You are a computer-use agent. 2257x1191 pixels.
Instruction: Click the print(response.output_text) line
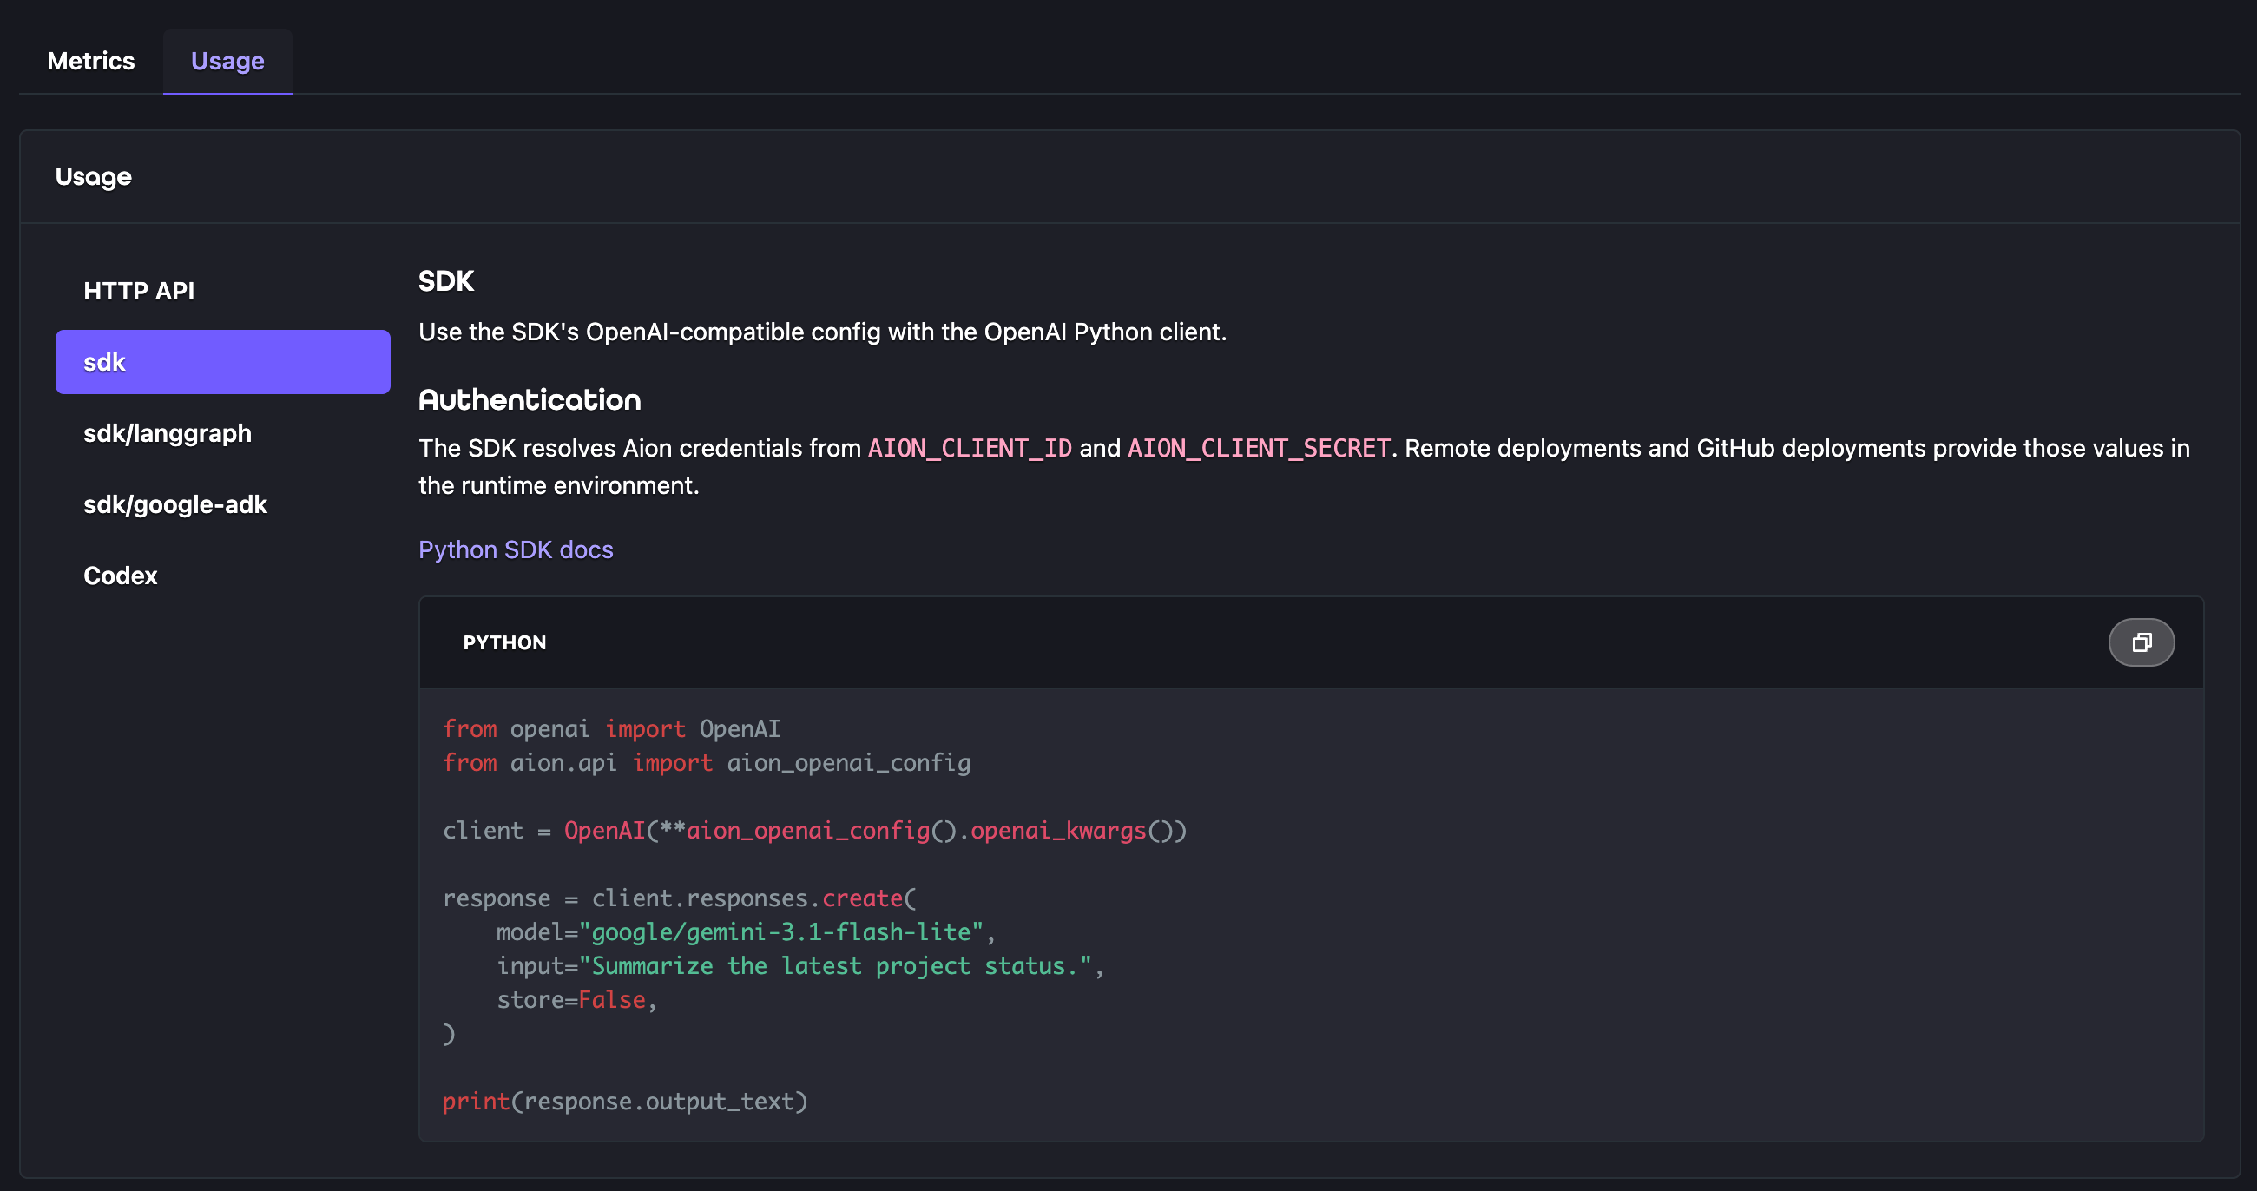[x=625, y=1102]
